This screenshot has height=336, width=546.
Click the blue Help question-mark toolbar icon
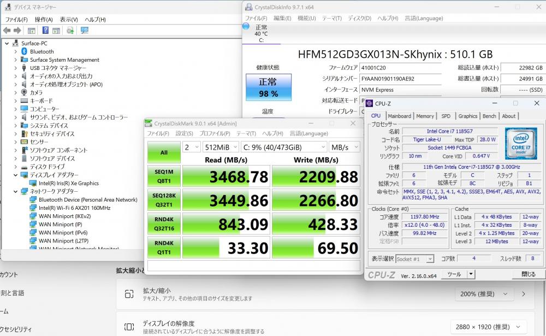pos(45,31)
